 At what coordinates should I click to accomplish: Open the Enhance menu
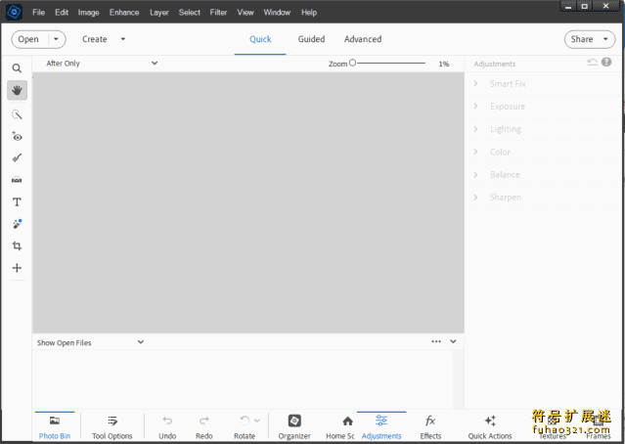(124, 13)
